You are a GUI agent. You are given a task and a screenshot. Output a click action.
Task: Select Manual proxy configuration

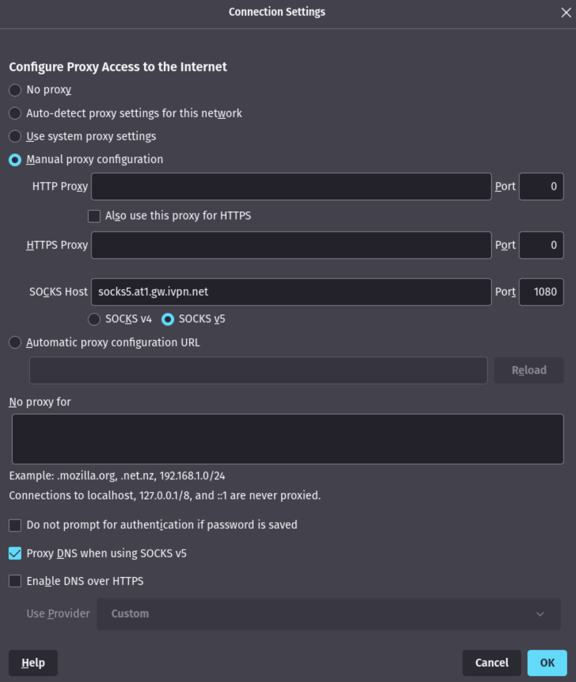(15, 159)
